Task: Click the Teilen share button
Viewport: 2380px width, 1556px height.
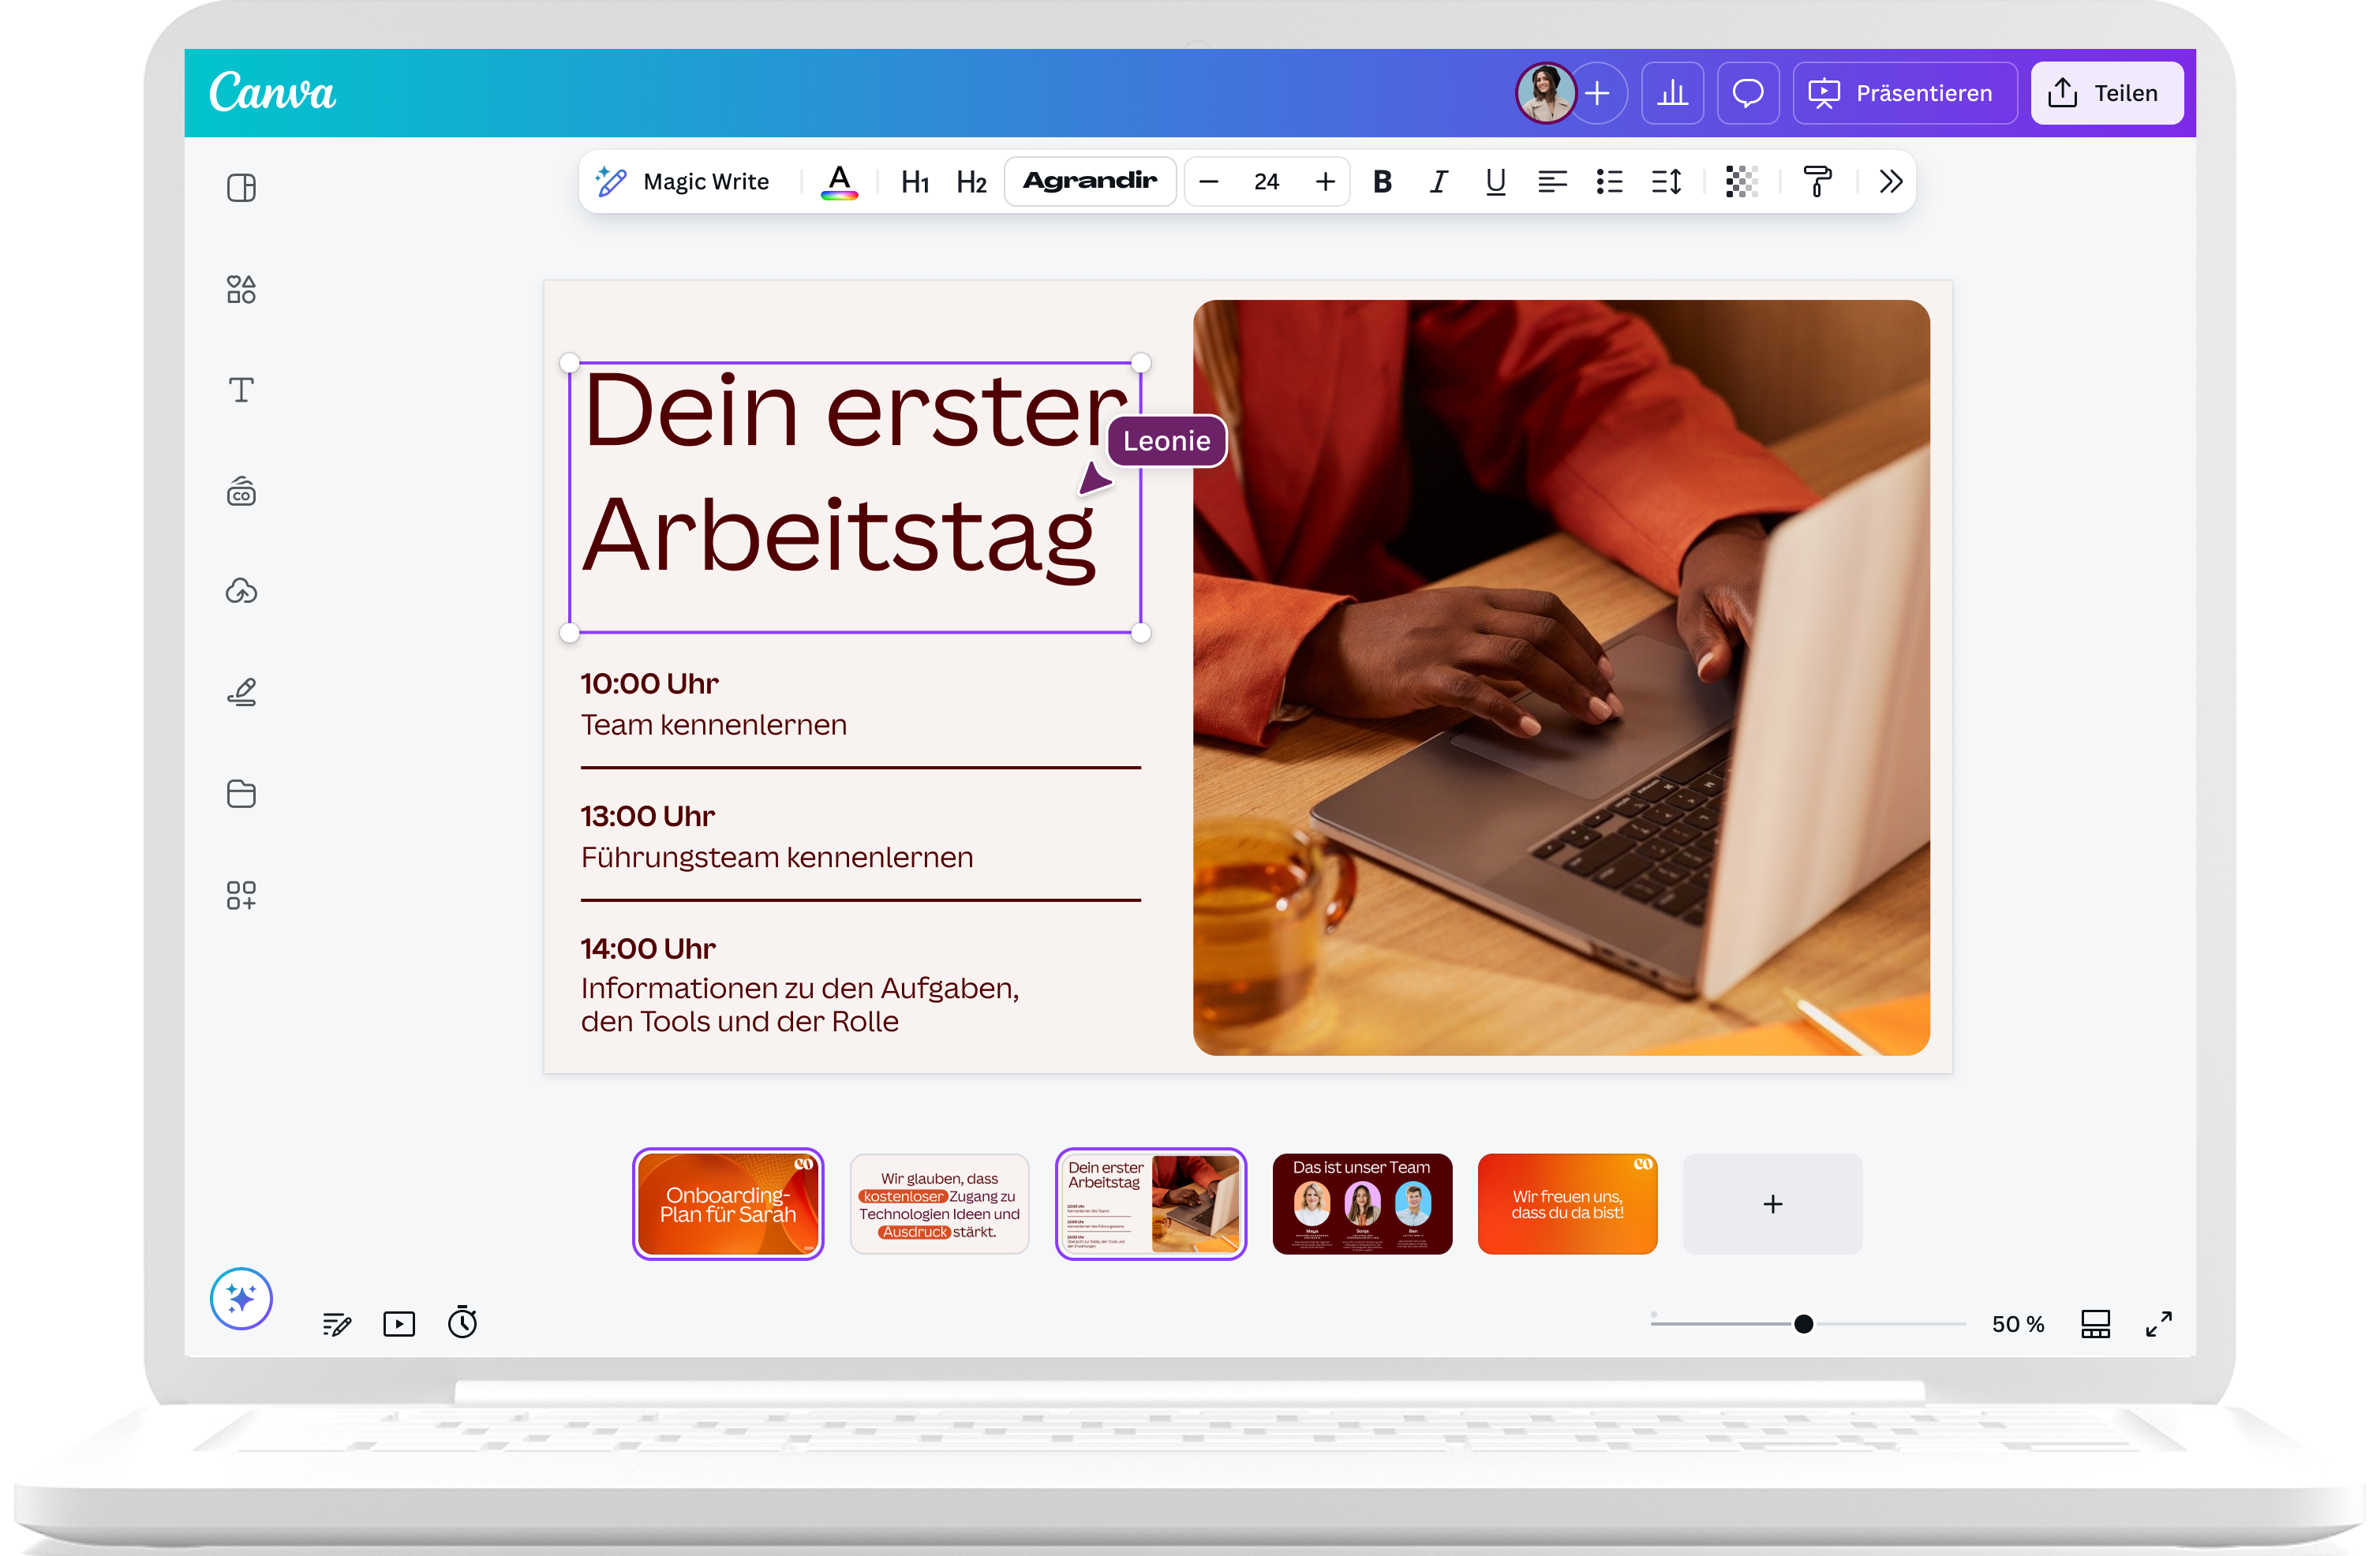Action: [x=2105, y=93]
